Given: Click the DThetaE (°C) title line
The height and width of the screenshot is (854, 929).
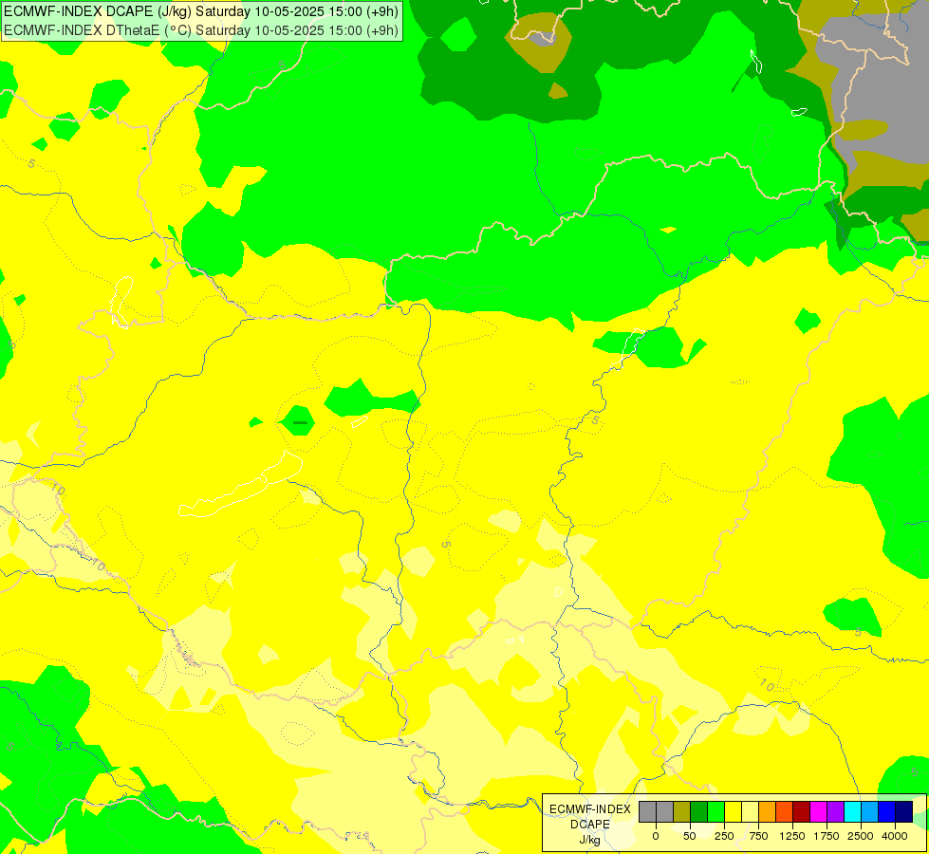Looking at the screenshot, I should [201, 30].
